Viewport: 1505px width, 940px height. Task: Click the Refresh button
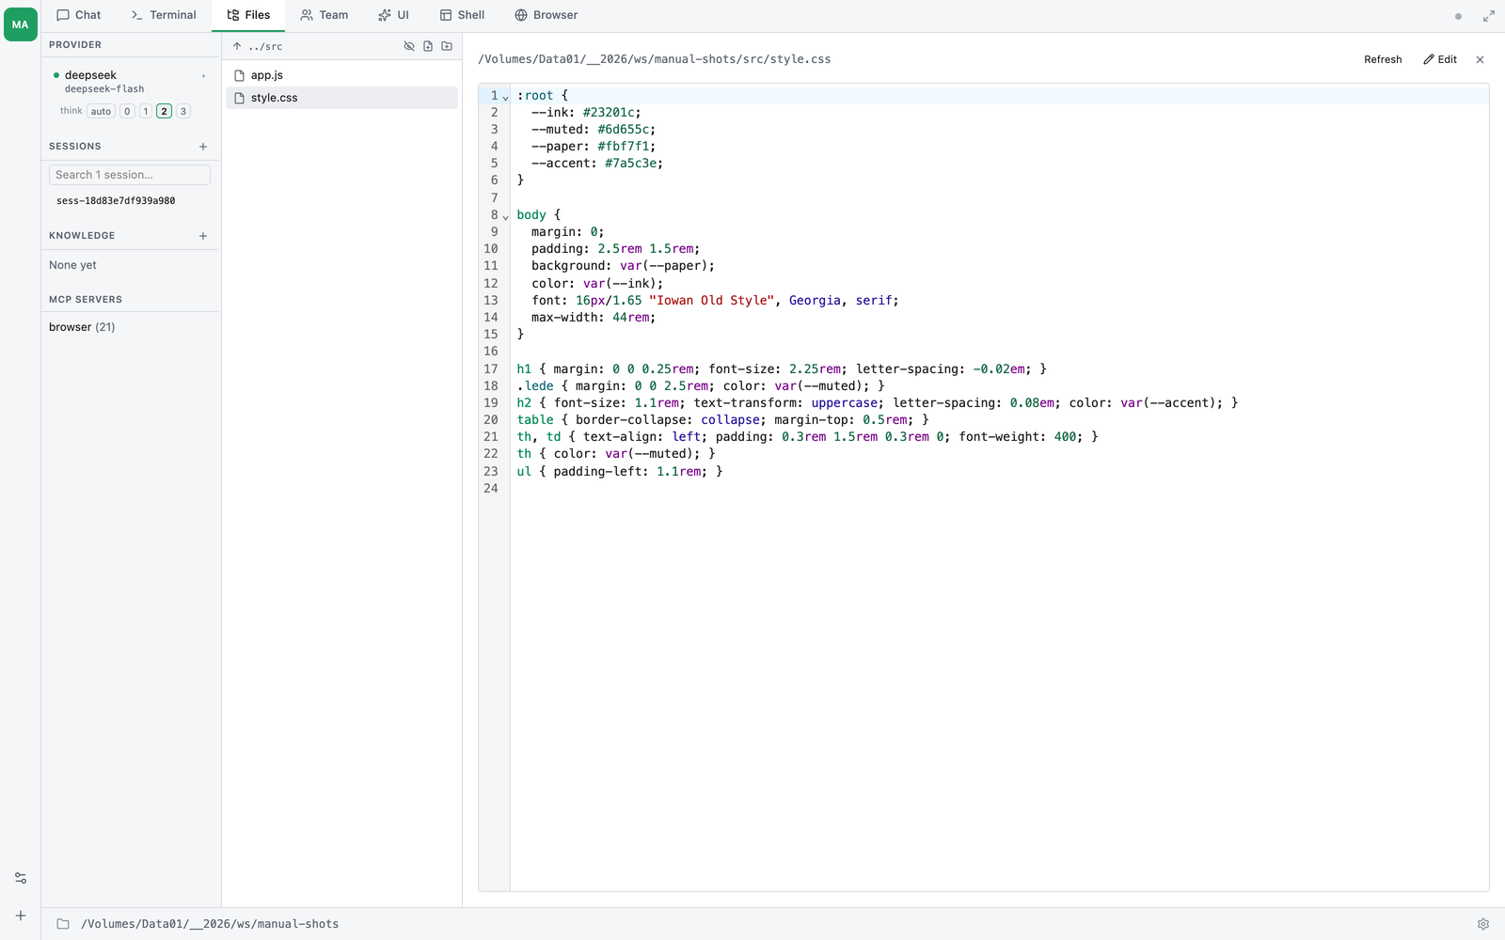1383,59
